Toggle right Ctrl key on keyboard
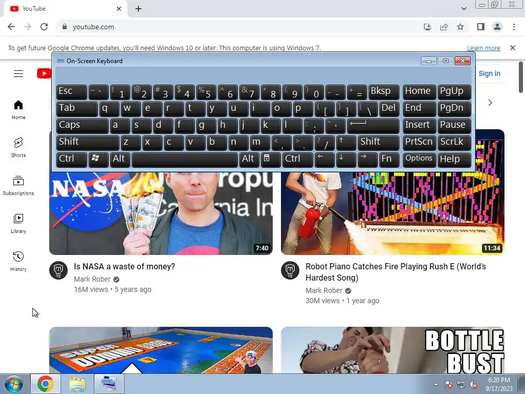525x394 pixels. [298, 160]
